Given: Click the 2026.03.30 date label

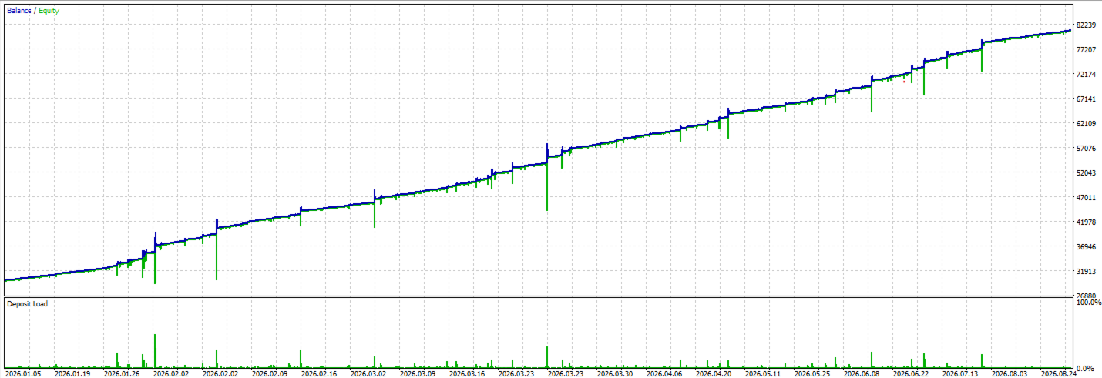Looking at the screenshot, I should click(615, 373).
